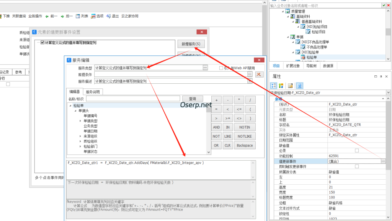
Task: Click the help icon in the 属性 panel toolbar
Action: click(x=300, y=85)
